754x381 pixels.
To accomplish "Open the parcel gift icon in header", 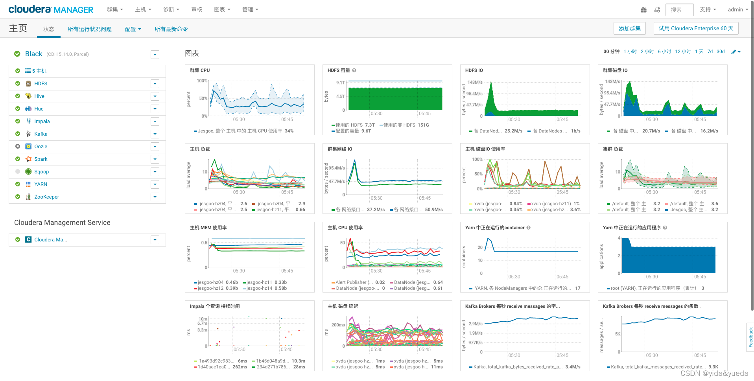I will pyautogui.click(x=644, y=9).
